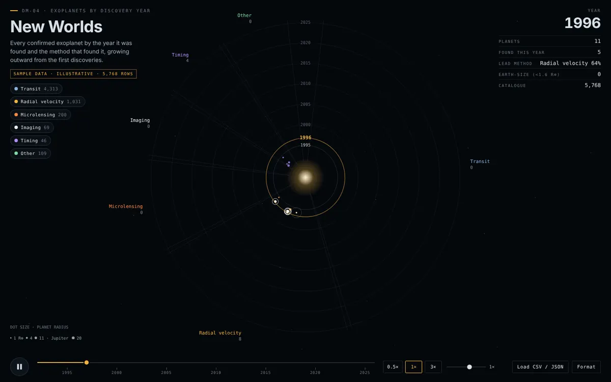Image resolution: width=611 pixels, height=382 pixels.
Task: Toggle the Radial velocity filter chip
Action: [x=47, y=101]
